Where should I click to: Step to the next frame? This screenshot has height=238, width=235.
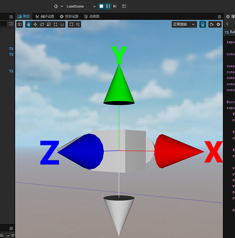click(115, 6)
